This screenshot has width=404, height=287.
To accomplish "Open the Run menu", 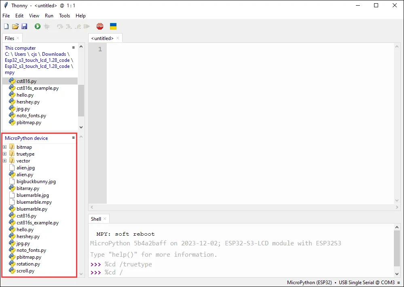I will (x=49, y=16).
